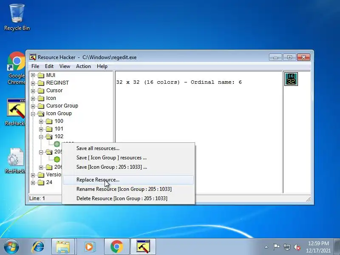Viewport: 340px width, 255px height.
Task: Open the Google Chrome desktop shortcut
Action: pos(16,68)
